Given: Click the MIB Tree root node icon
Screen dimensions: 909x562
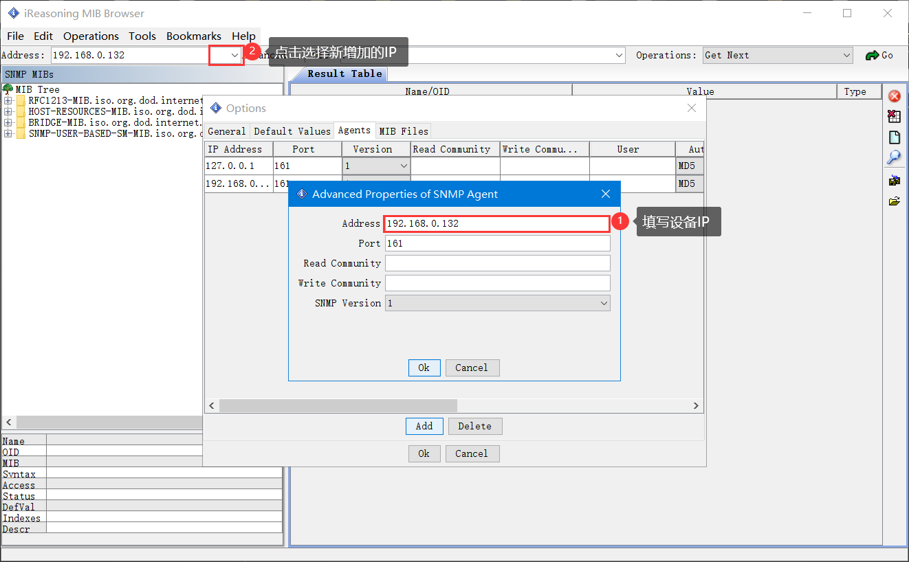Looking at the screenshot, I should pyautogui.click(x=8, y=89).
